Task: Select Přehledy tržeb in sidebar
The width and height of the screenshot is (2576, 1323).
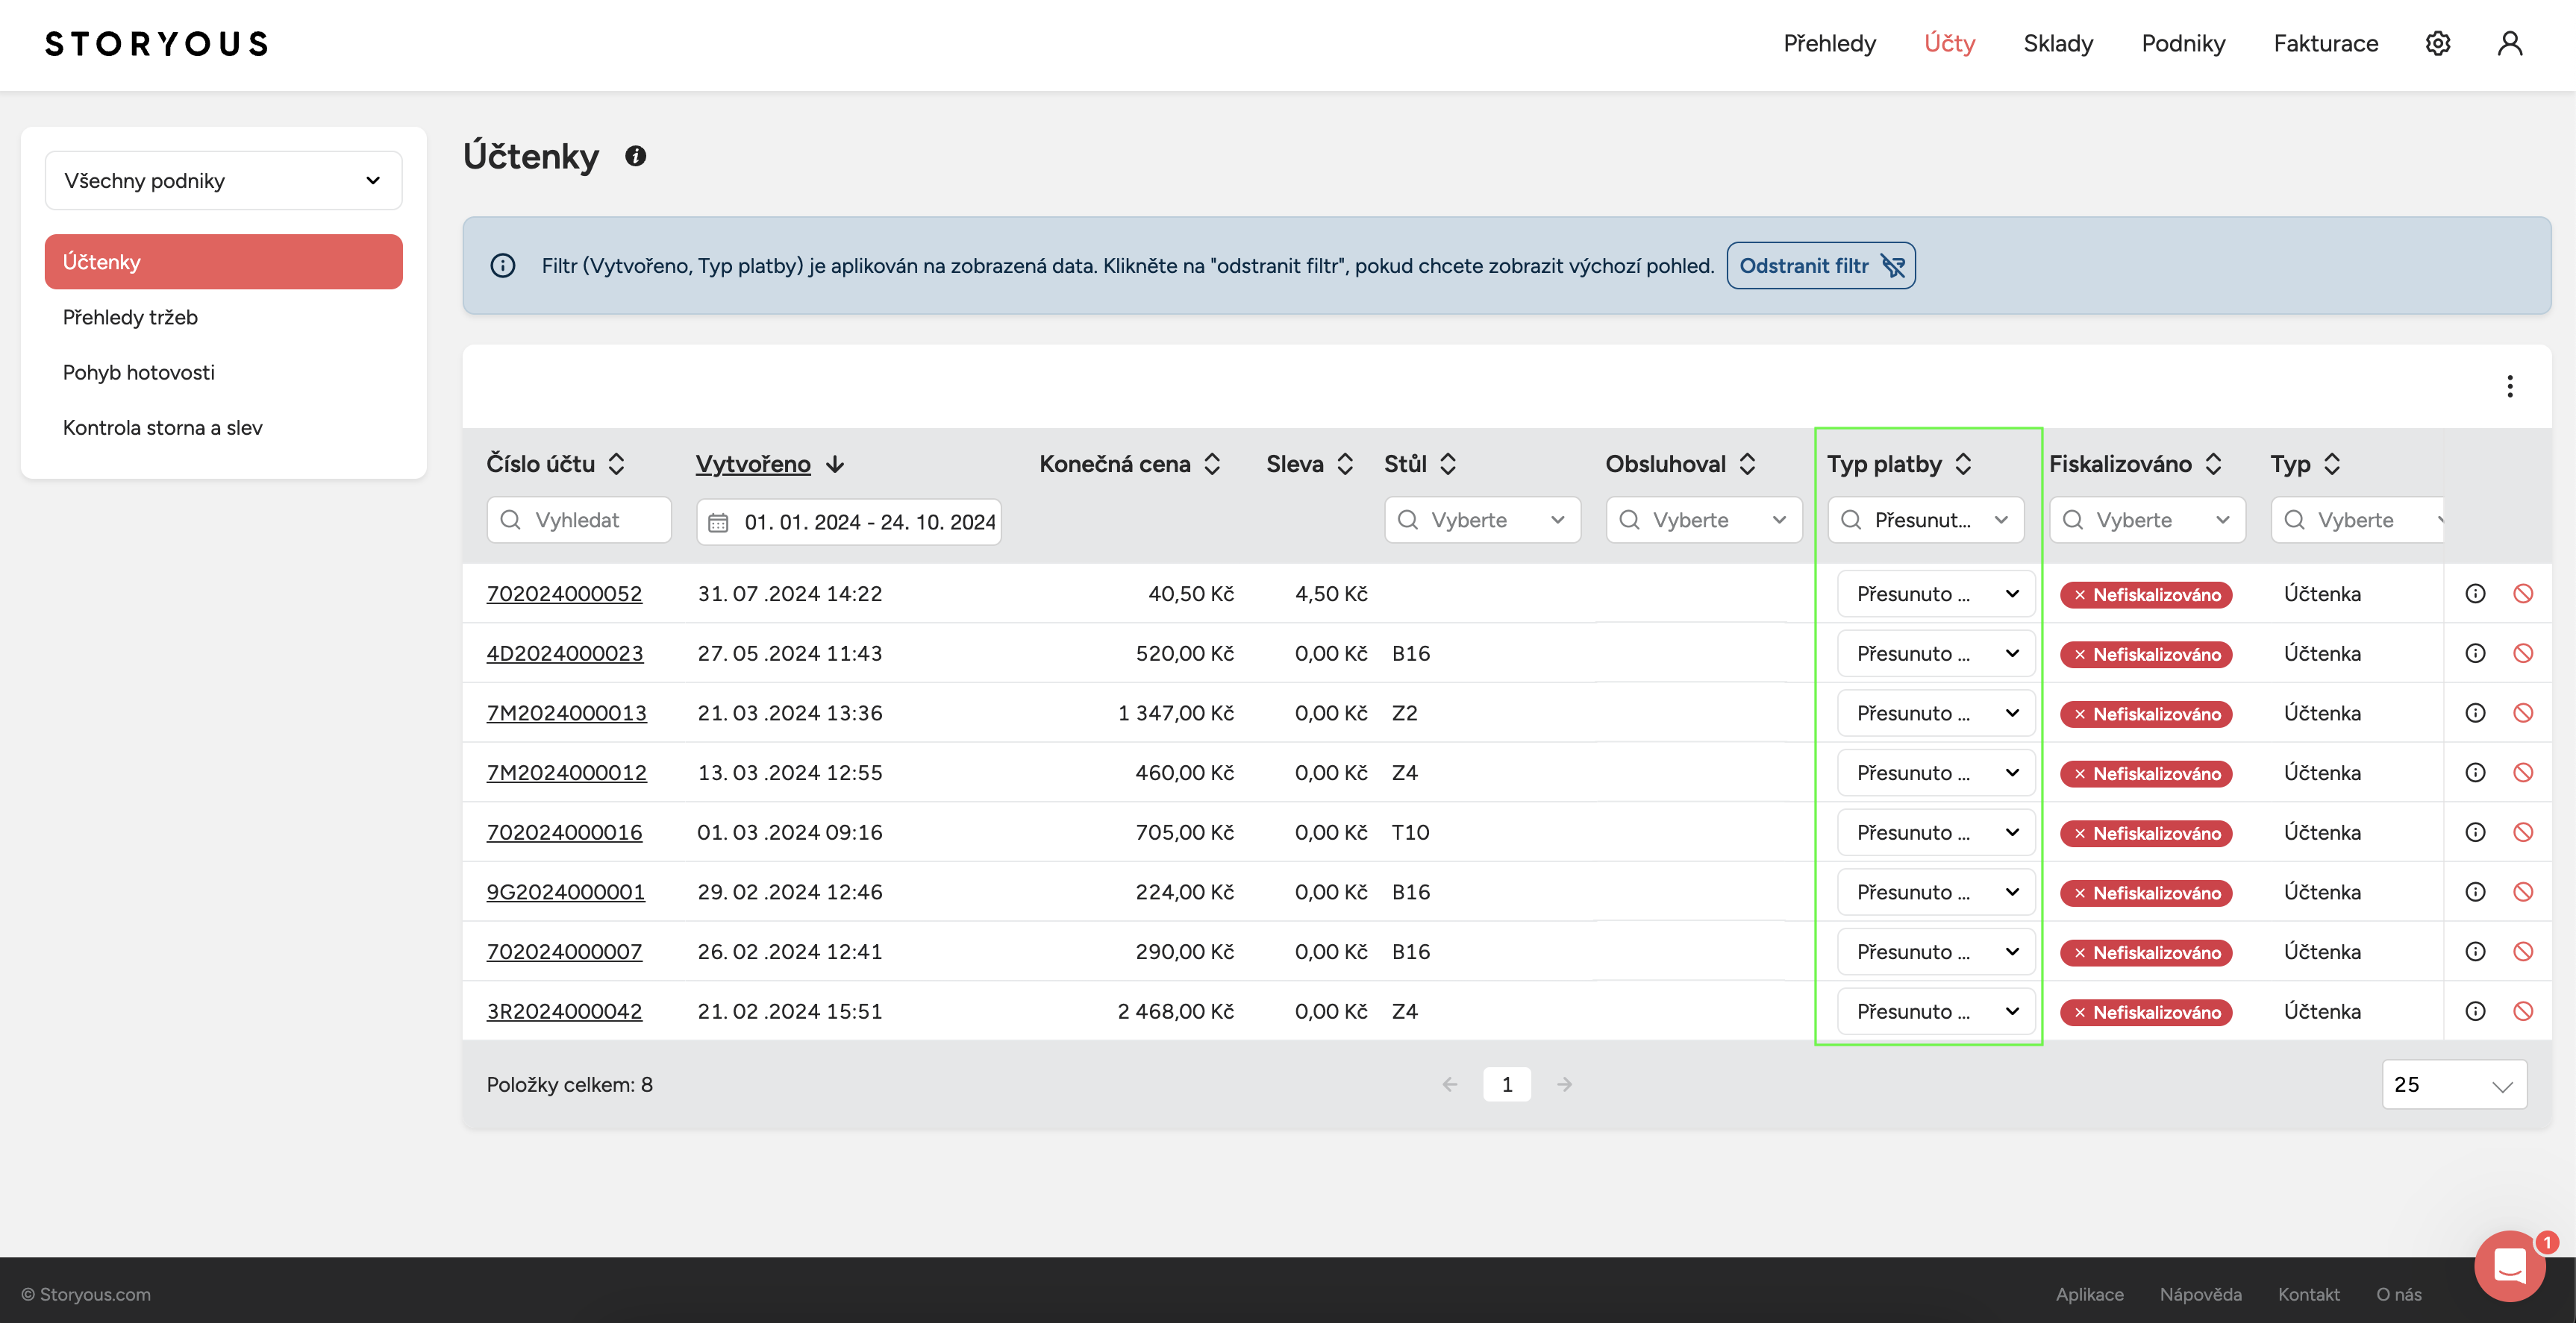Action: (130, 317)
